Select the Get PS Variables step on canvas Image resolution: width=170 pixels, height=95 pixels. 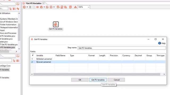click(x=56, y=24)
